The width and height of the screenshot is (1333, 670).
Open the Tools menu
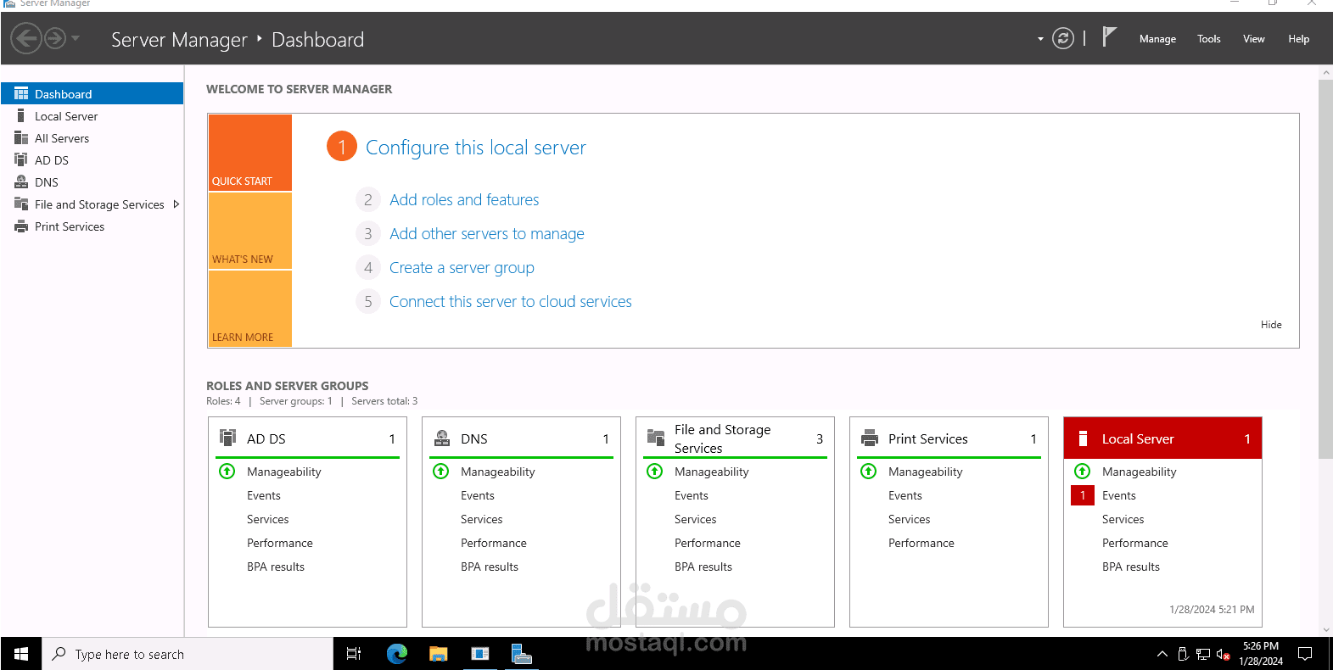pyautogui.click(x=1208, y=39)
